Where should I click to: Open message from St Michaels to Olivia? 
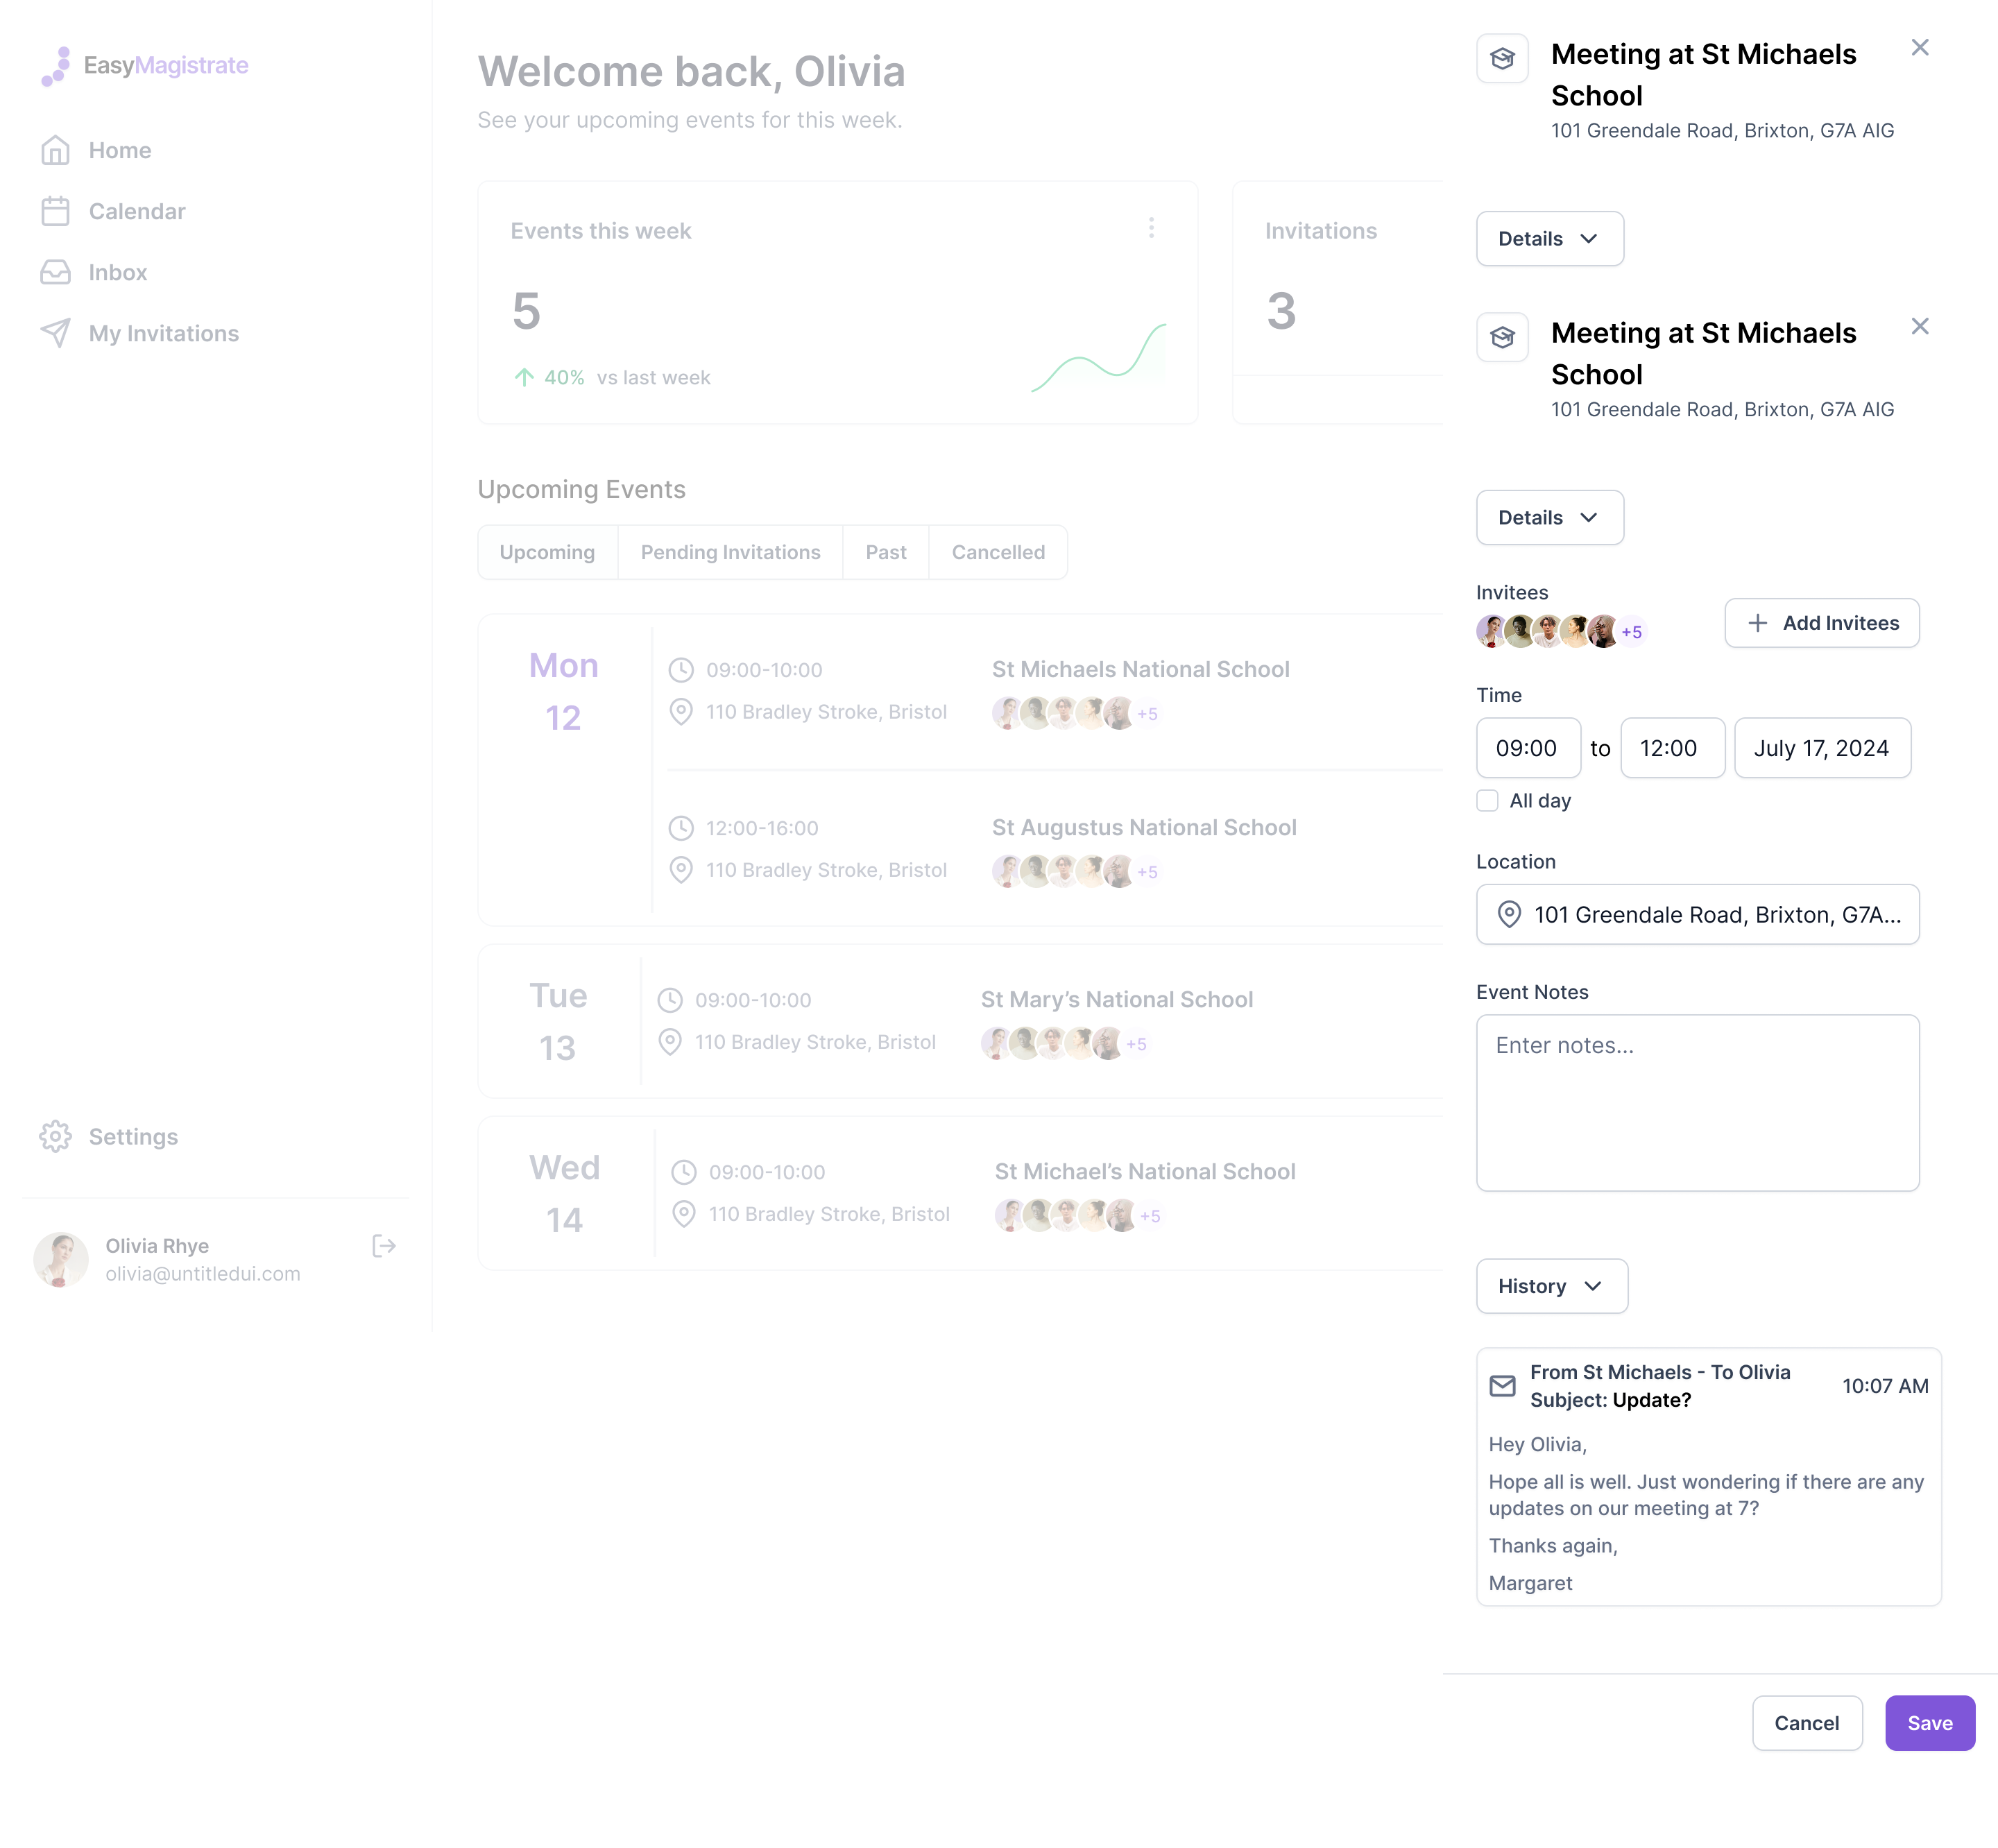click(1708, 1477)
